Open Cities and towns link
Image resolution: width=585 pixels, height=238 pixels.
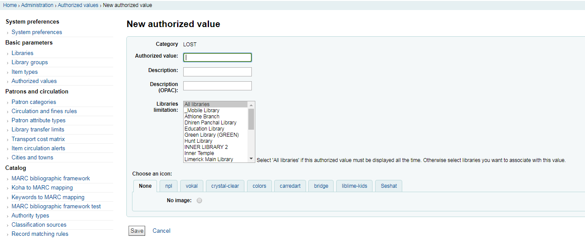pos(32,158)
